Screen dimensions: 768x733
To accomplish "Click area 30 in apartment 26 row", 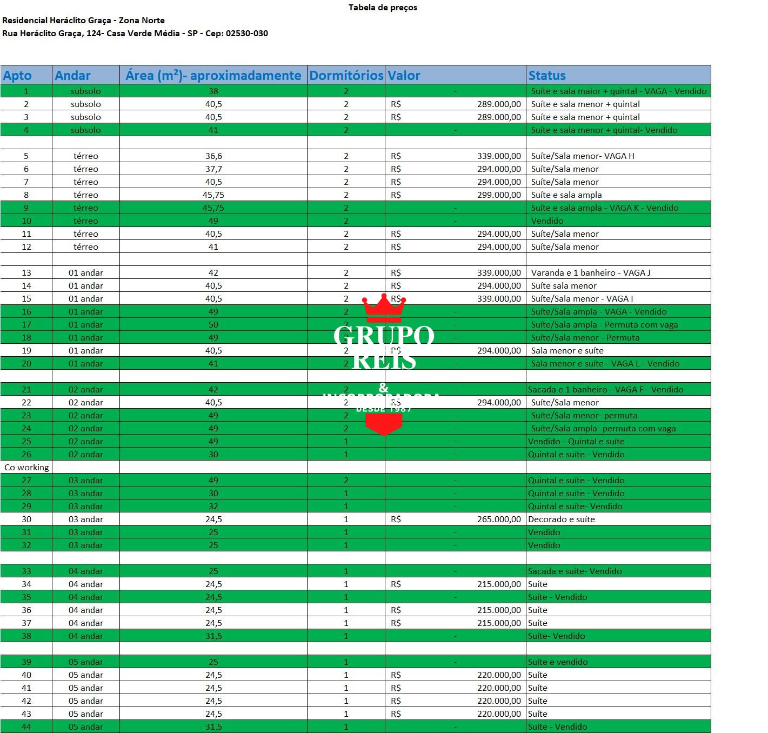I will pos(213,455).
